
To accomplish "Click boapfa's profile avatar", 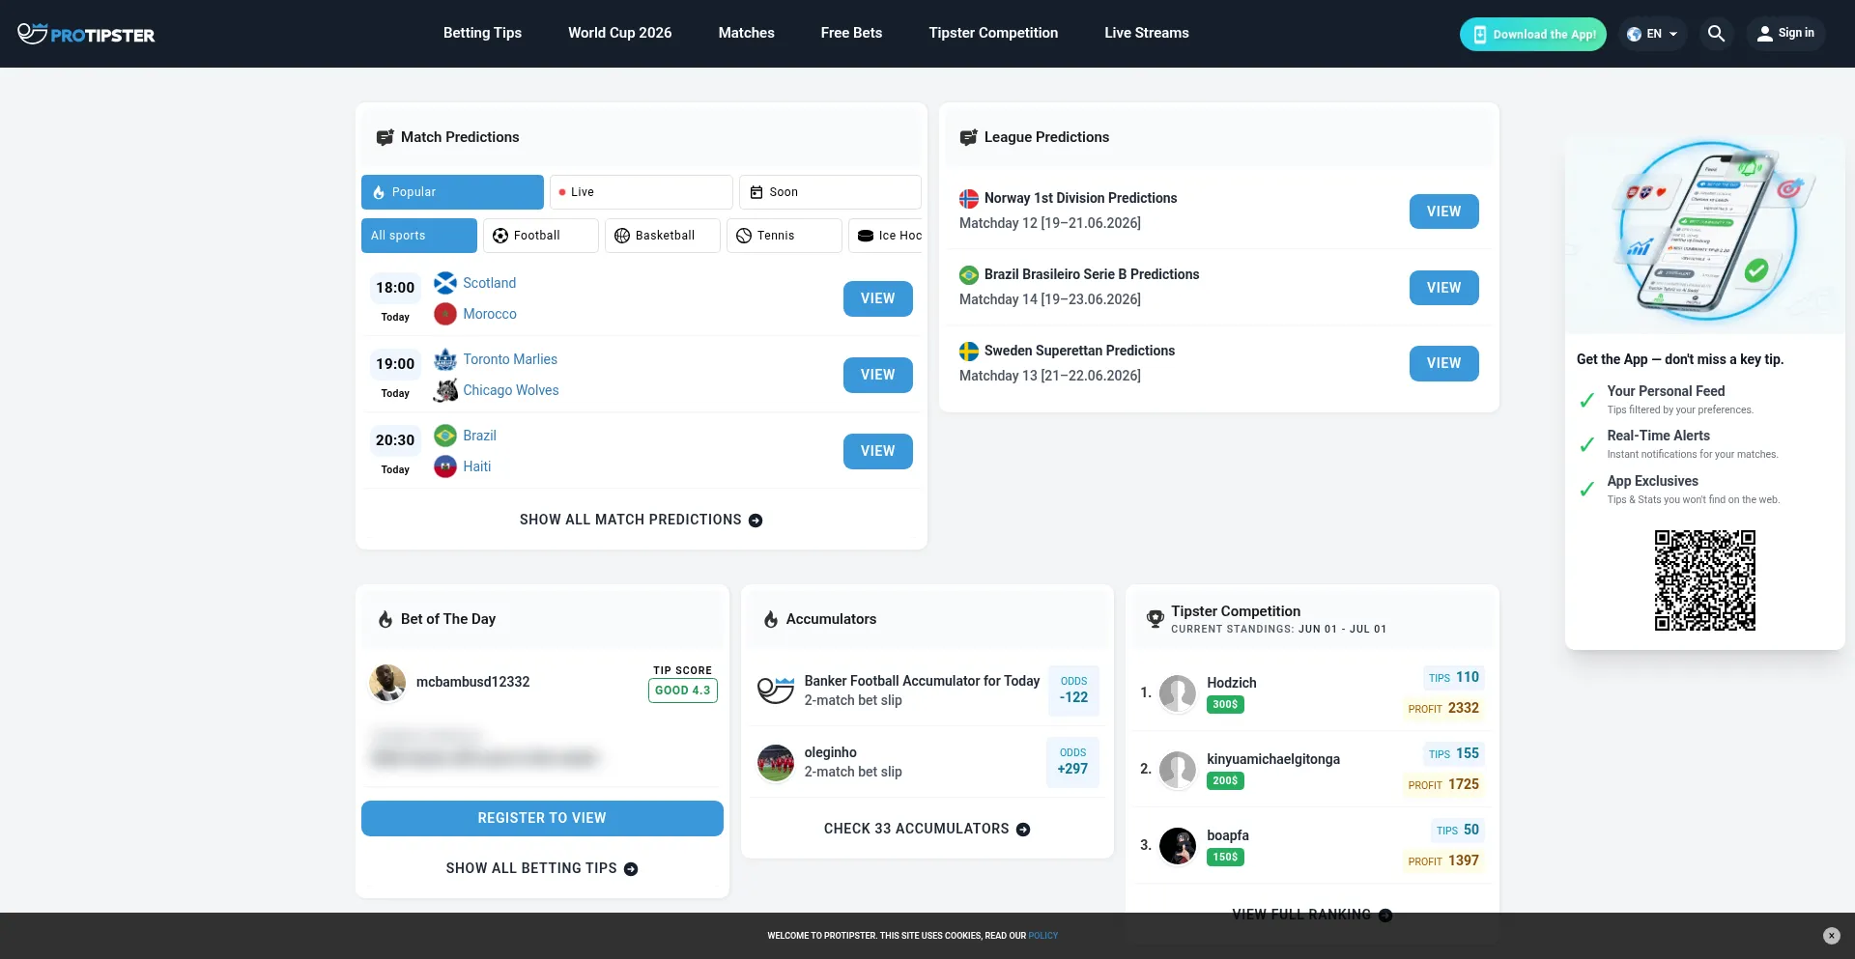I will coord(1178,846).
